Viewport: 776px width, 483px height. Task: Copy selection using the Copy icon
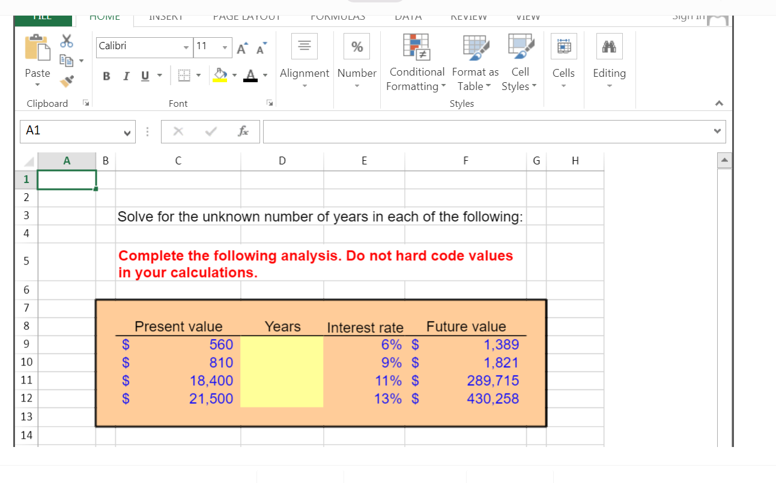point(66,60)
